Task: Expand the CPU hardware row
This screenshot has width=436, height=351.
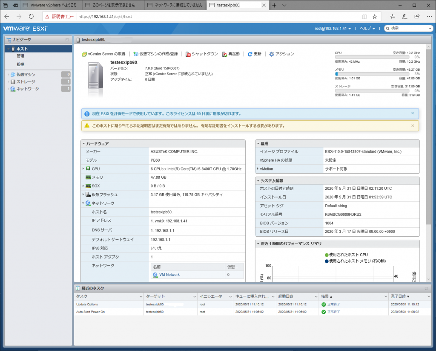Action: click(x=83, y=169)
